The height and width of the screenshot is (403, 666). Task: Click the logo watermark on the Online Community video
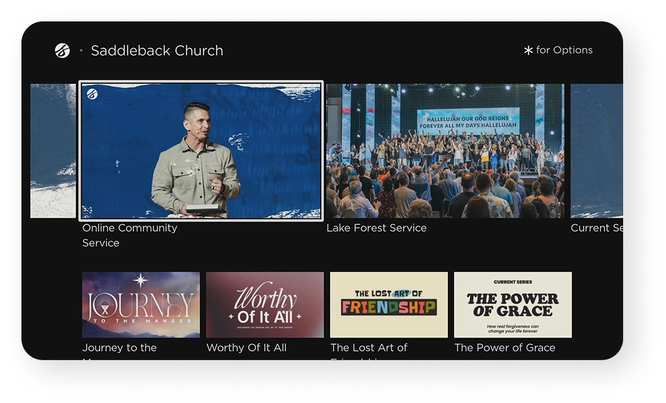(x=92, y=94)
